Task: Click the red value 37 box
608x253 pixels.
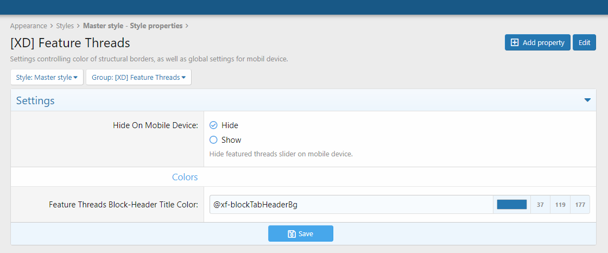Action: point(540,205)
